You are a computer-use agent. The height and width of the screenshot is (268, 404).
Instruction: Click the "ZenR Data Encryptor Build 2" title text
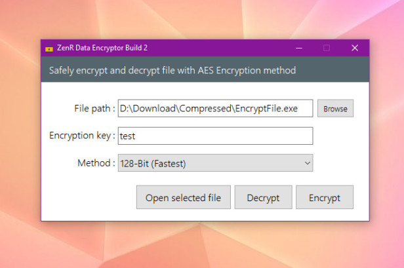coord(101,48)
